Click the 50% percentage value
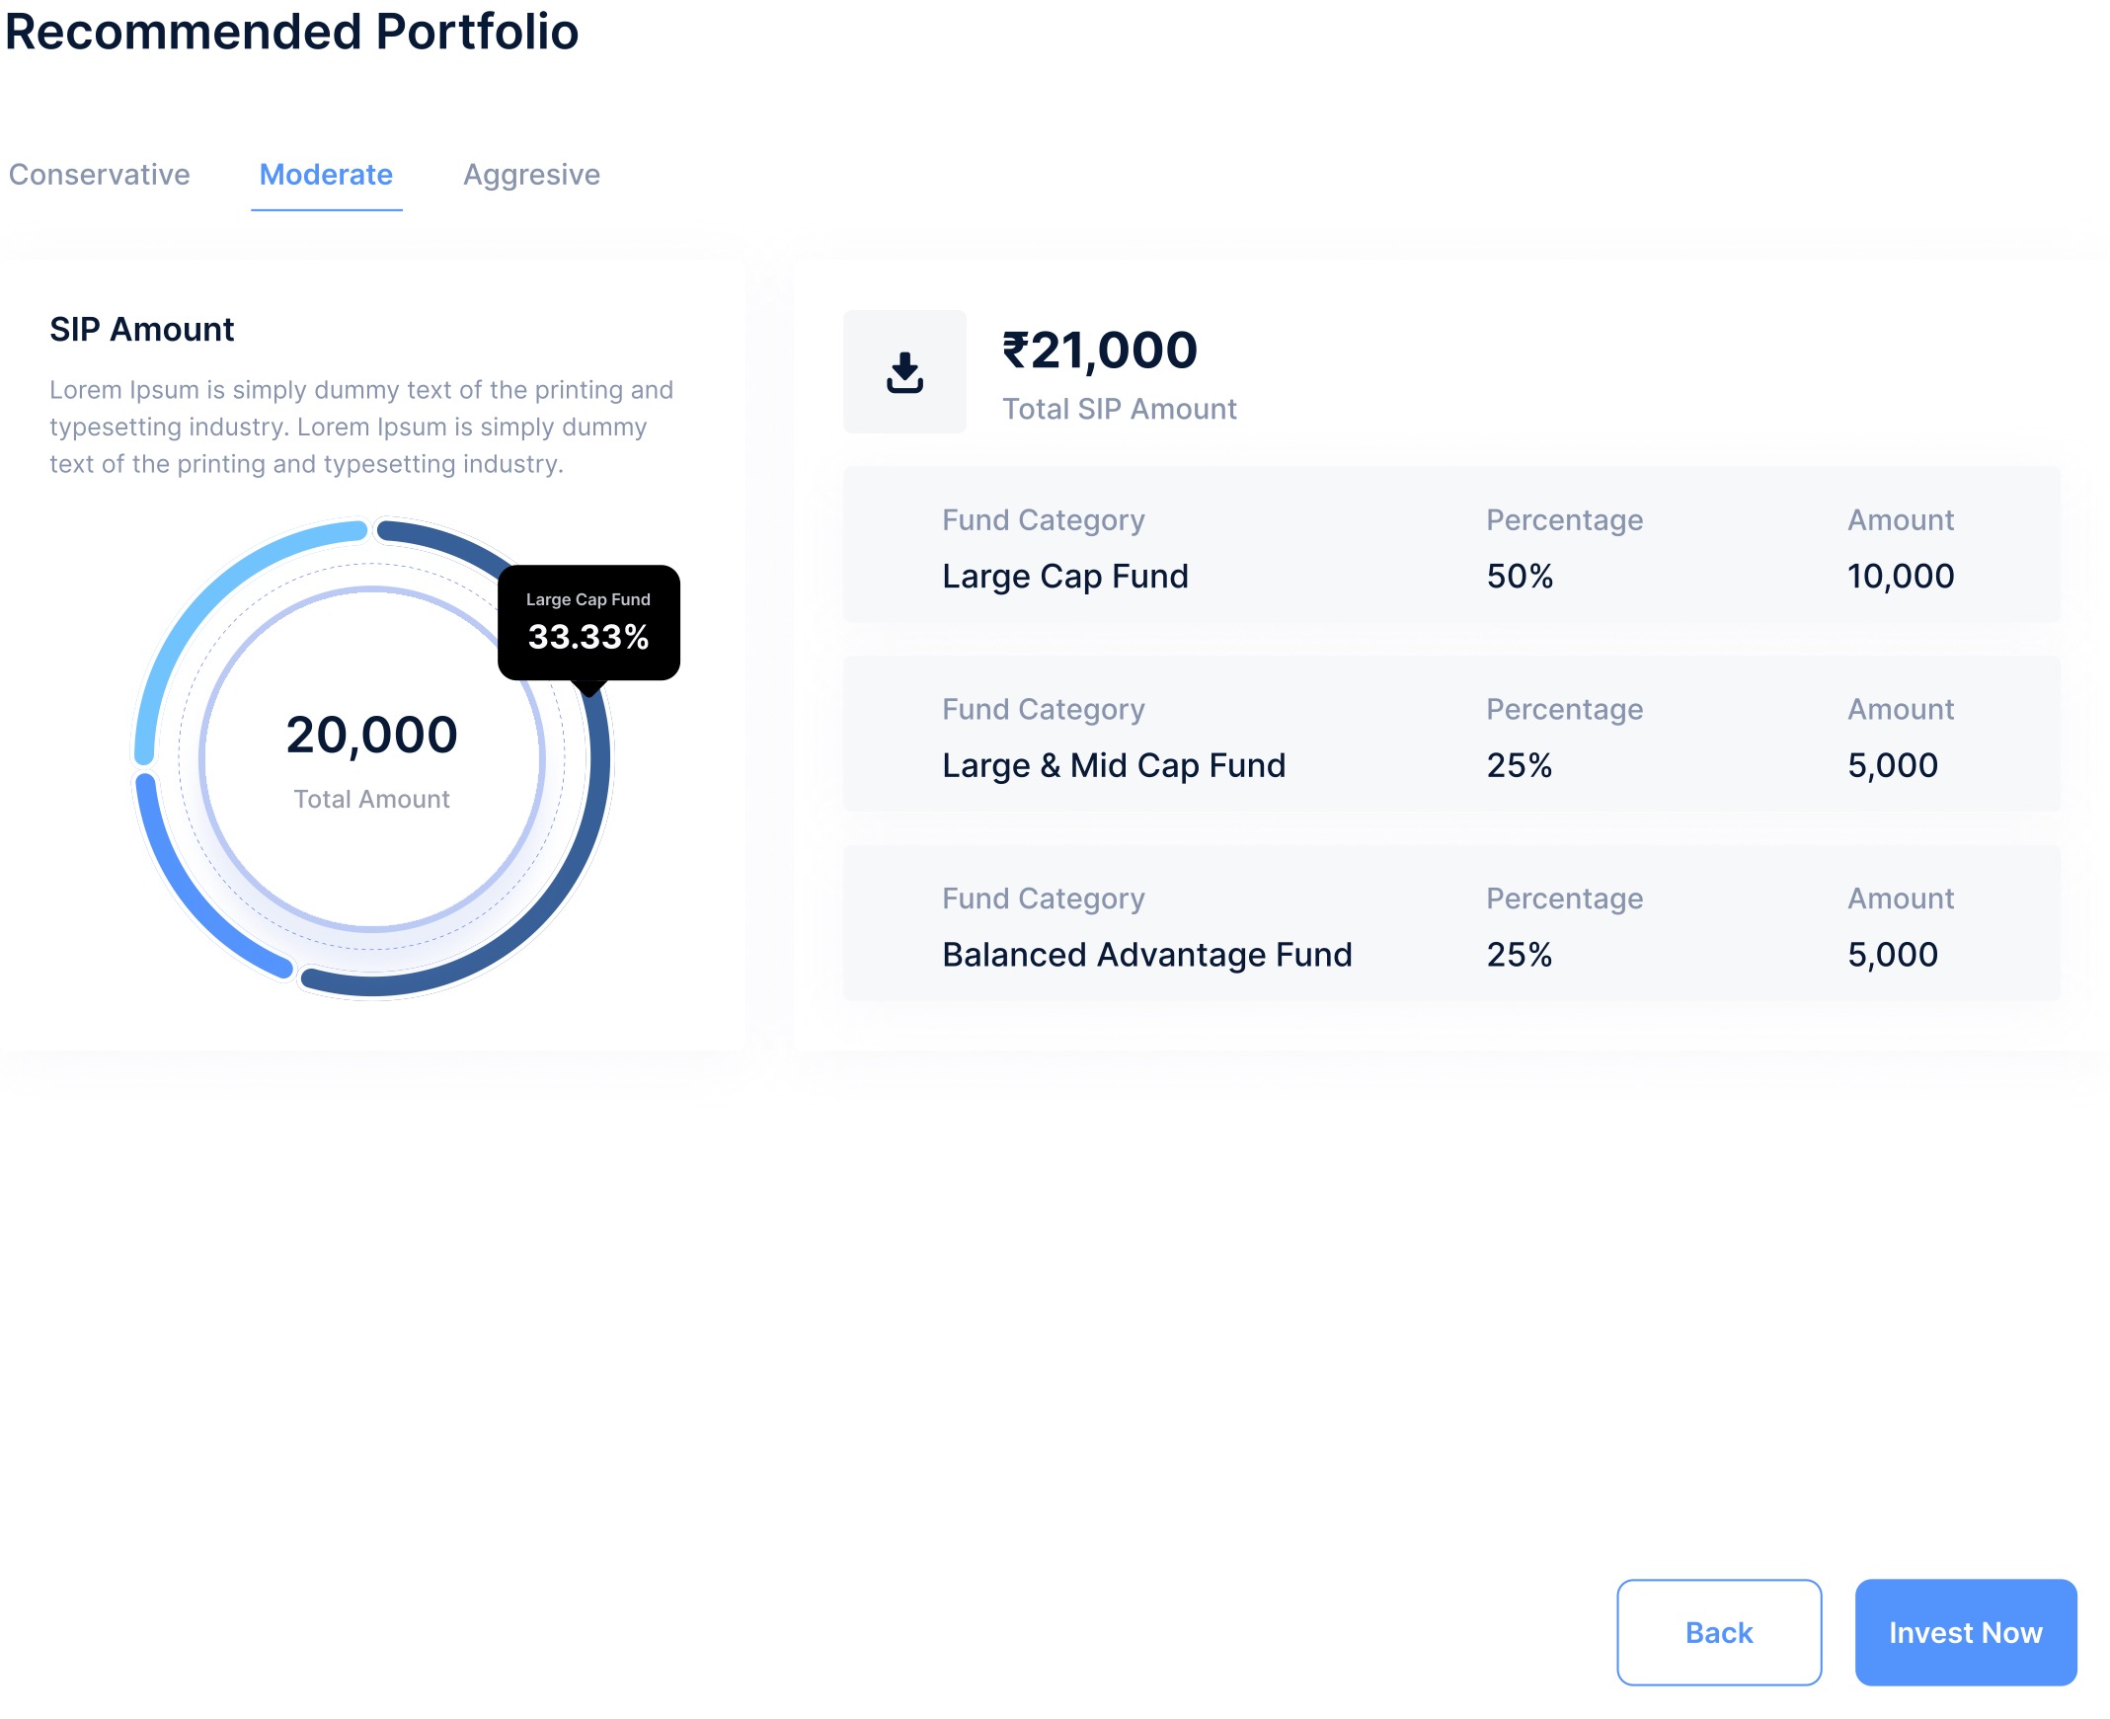This screenshot has height=1719, width=2110. (1519, 577)
